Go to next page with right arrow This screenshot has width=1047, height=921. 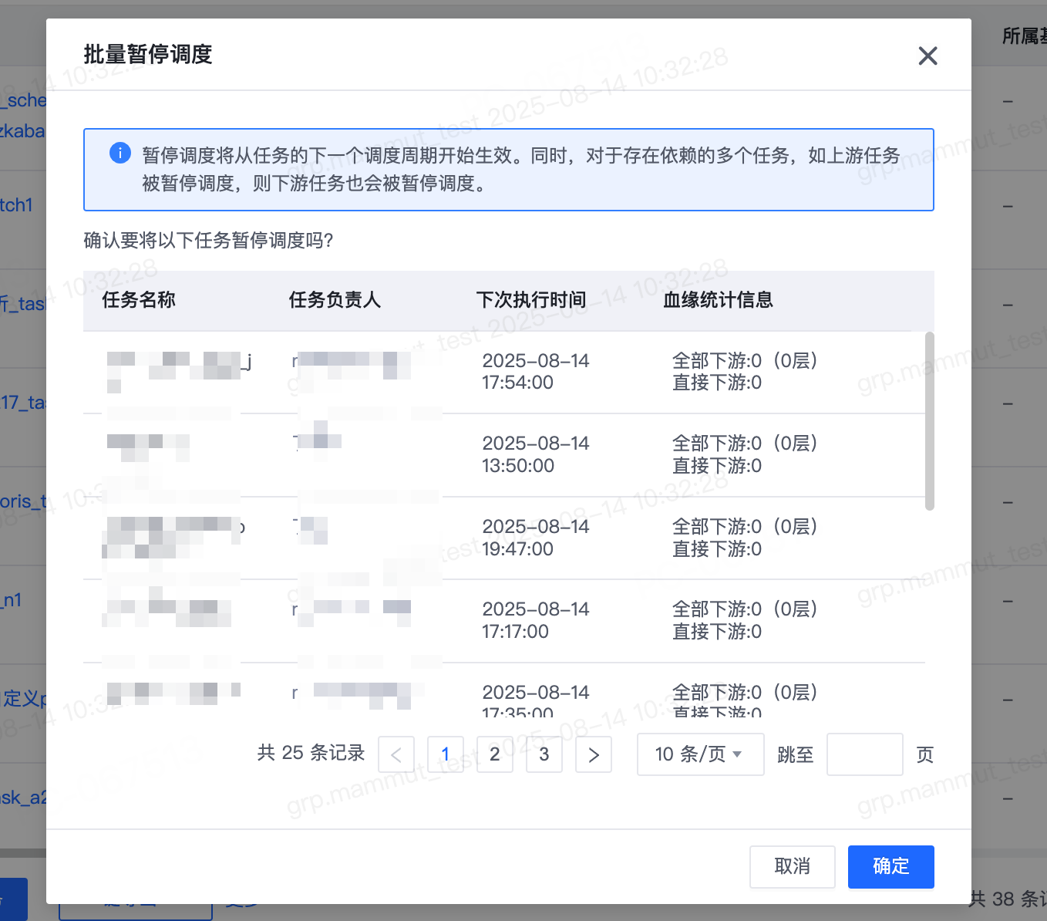click(593, 754)
